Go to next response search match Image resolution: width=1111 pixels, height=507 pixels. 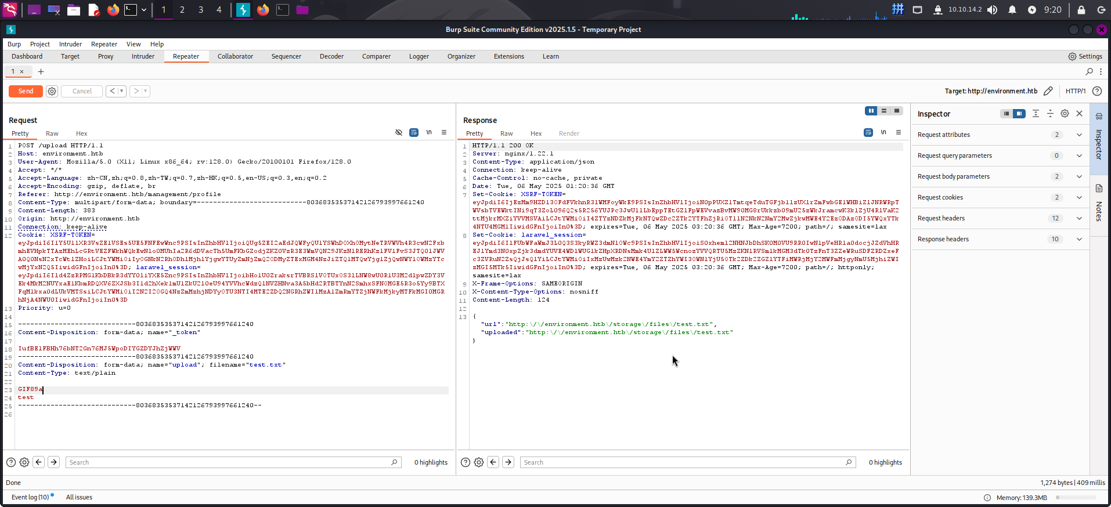tap(508, 462)
